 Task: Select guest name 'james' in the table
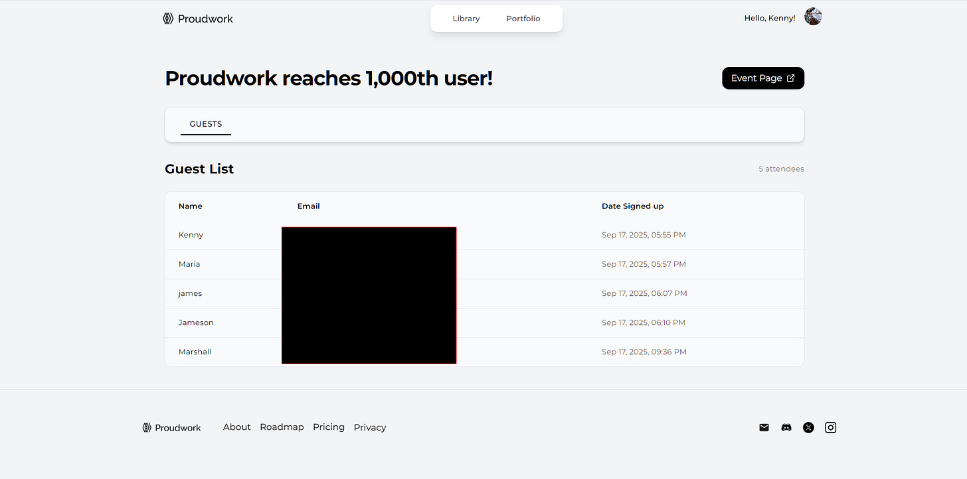click(190, 293)
